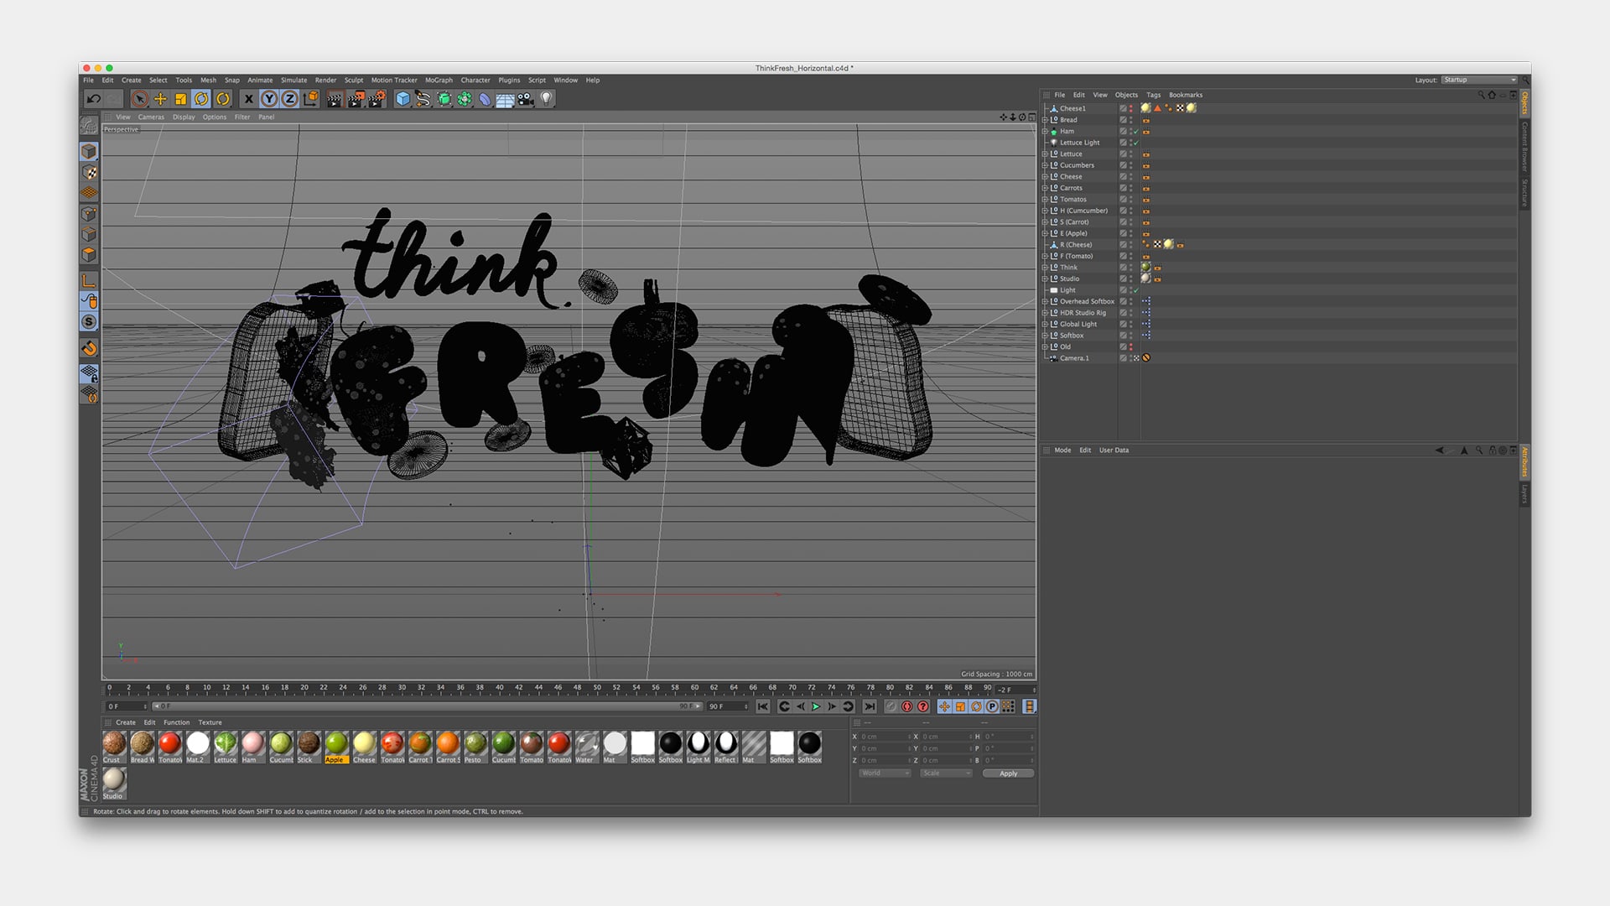Switch to Content Browser side tab
Image resolution: width=1610 pixels, height=906 pixels.
click(x=1524, y=146)
